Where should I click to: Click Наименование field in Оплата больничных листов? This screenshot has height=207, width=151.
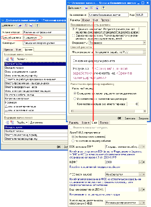tap(108, 15)
